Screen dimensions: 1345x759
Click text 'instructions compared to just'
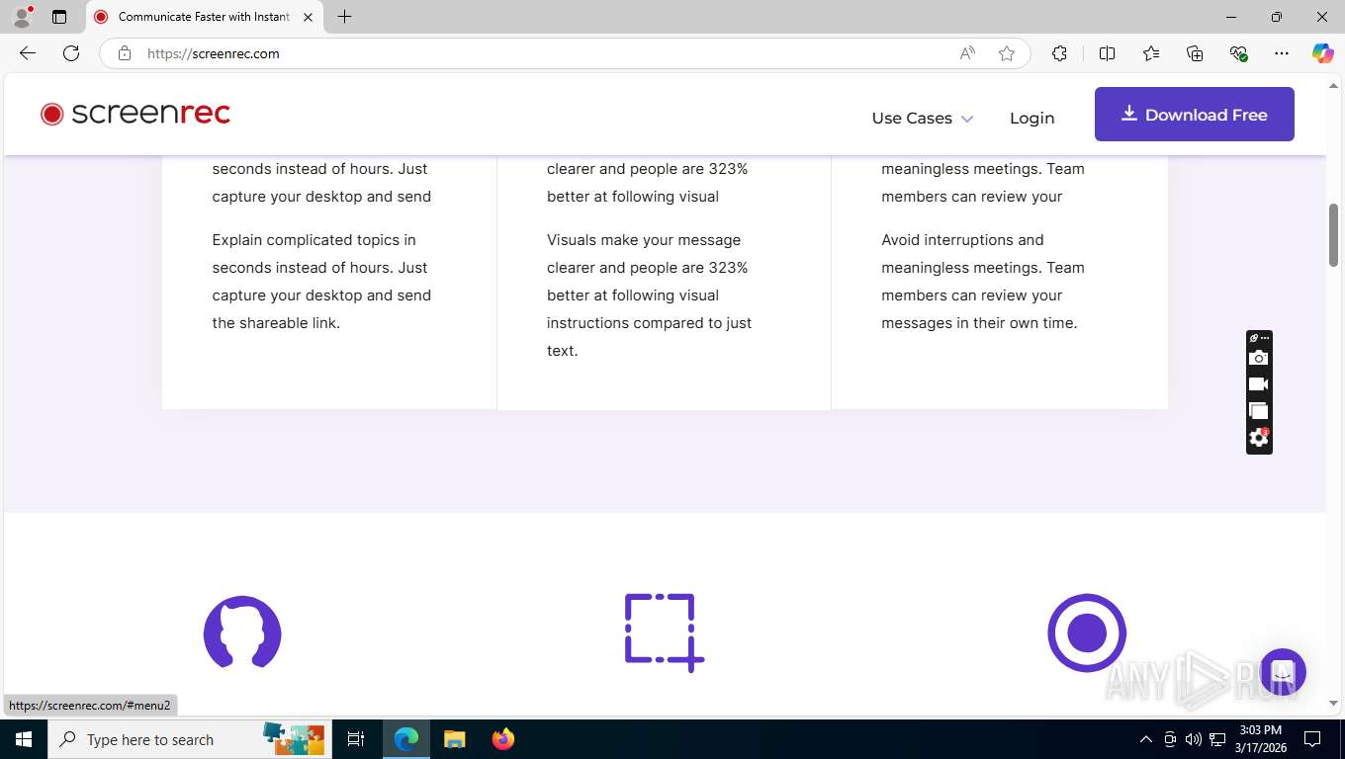649,323
